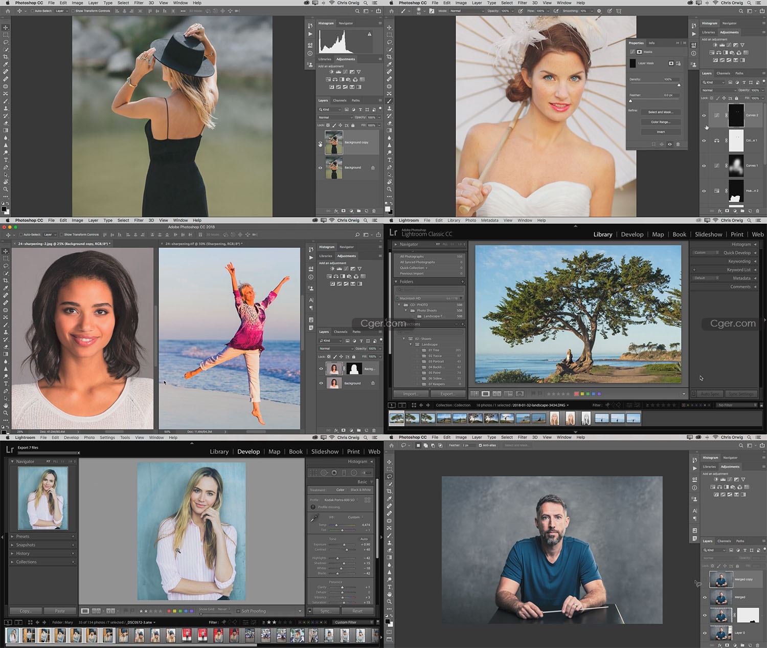Click the trash icon in the Properties Masks panel
This screenshot has width=767, height=648.
tap(678, 144)
